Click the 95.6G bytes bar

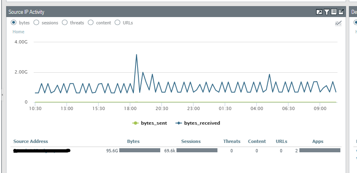140,150
